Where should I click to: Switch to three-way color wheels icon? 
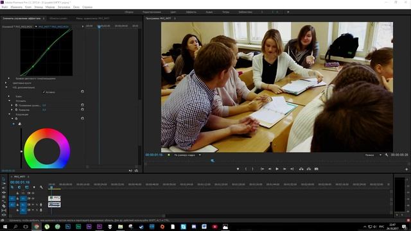coord(20,124)
